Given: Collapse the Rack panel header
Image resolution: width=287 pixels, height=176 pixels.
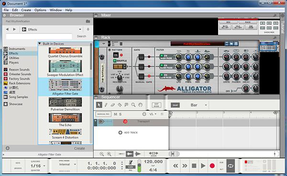Looking at the screenshot, I should [x=96, y=37].
